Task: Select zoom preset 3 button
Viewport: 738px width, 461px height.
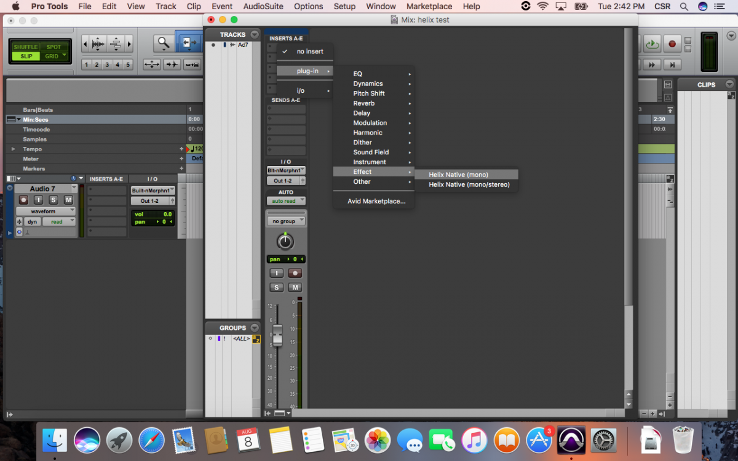Action: tap(107, 65)
